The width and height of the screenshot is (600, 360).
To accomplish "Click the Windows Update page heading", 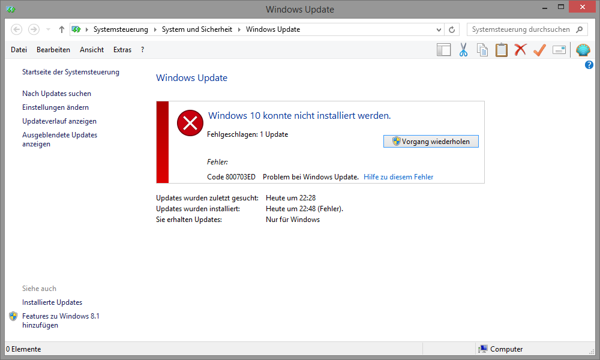I will pyautogui.click(x=192, y=77).
